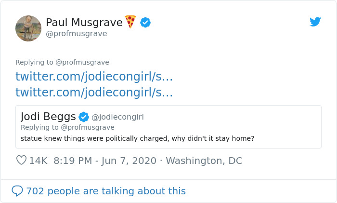This screenshot has height=203, width=337.
Task: Open "702 people are talking about this"
Action: pyautogui.click(x=106, y=191)
